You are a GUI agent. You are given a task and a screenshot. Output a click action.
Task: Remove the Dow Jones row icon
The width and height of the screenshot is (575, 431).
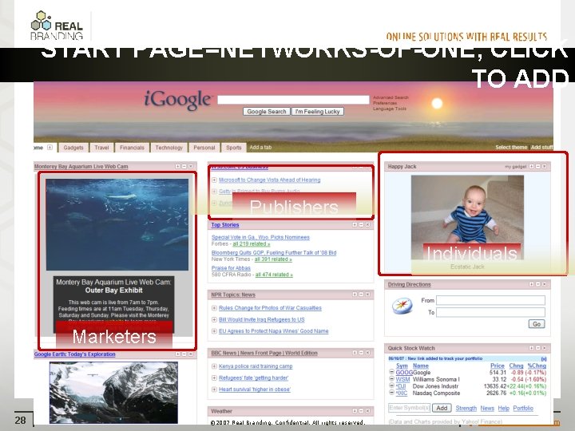[391, 386]
